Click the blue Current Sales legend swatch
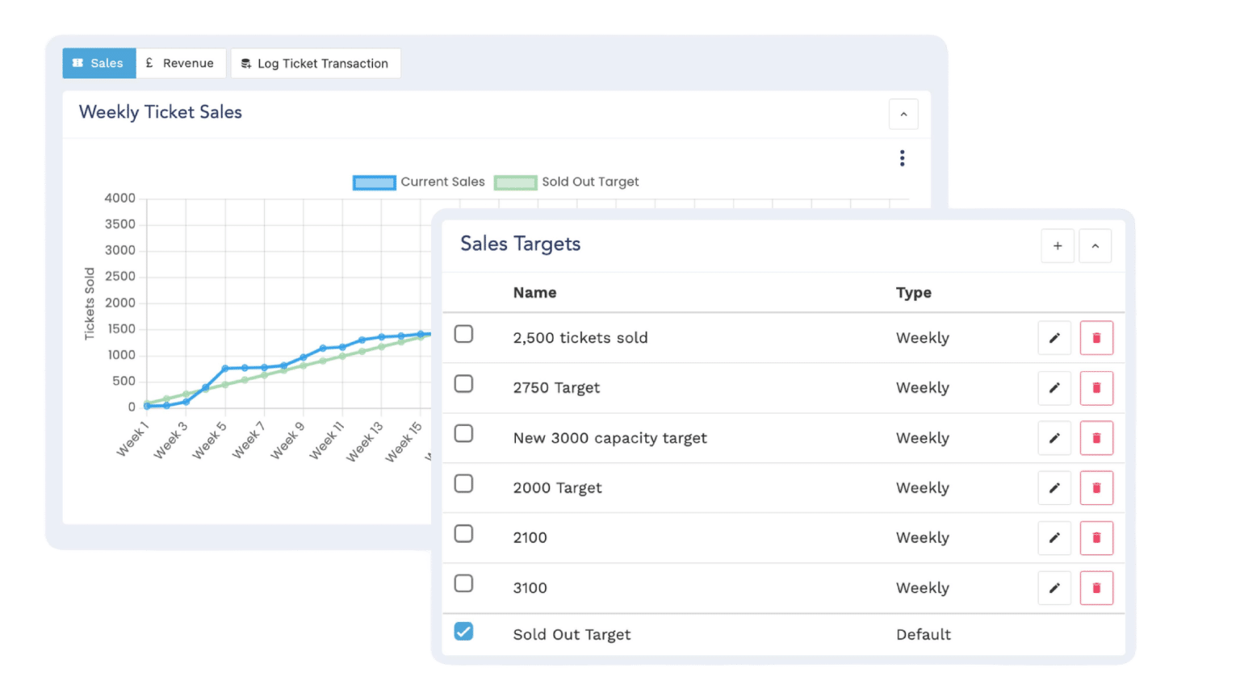 coord(374,182)
